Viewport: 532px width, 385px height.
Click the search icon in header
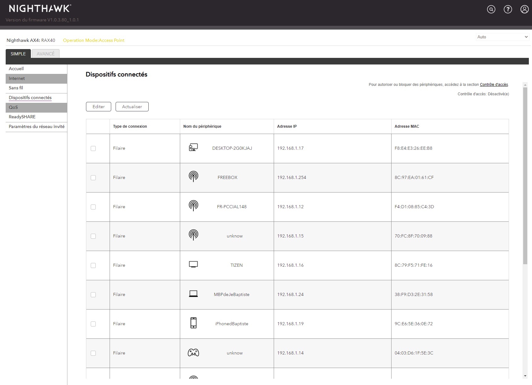491,9
